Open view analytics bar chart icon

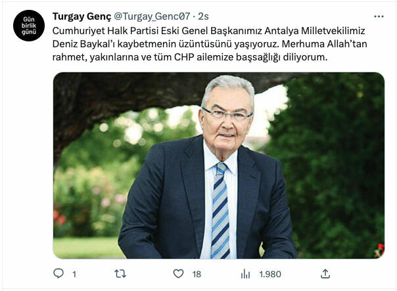(x=245, y=274)
